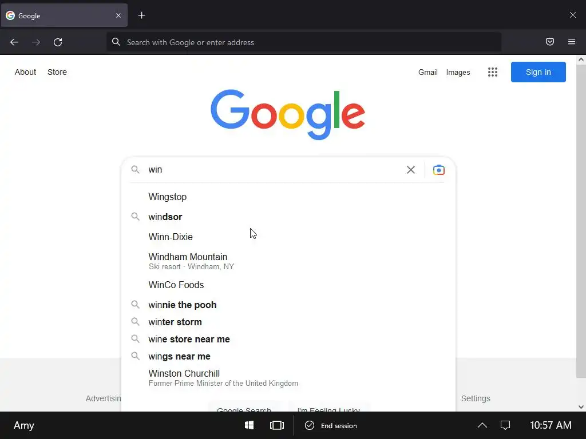Click the page scrollbar up arrow
Image resolution: width=586 pixels, height=439 pixels.
pyautogui.click(x=581, y=59)
